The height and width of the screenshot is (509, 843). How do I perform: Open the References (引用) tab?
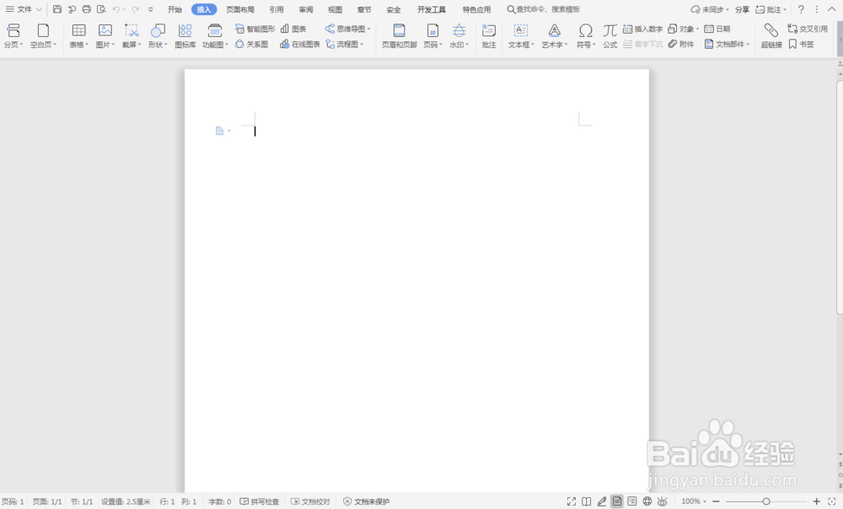pos(277,9)
